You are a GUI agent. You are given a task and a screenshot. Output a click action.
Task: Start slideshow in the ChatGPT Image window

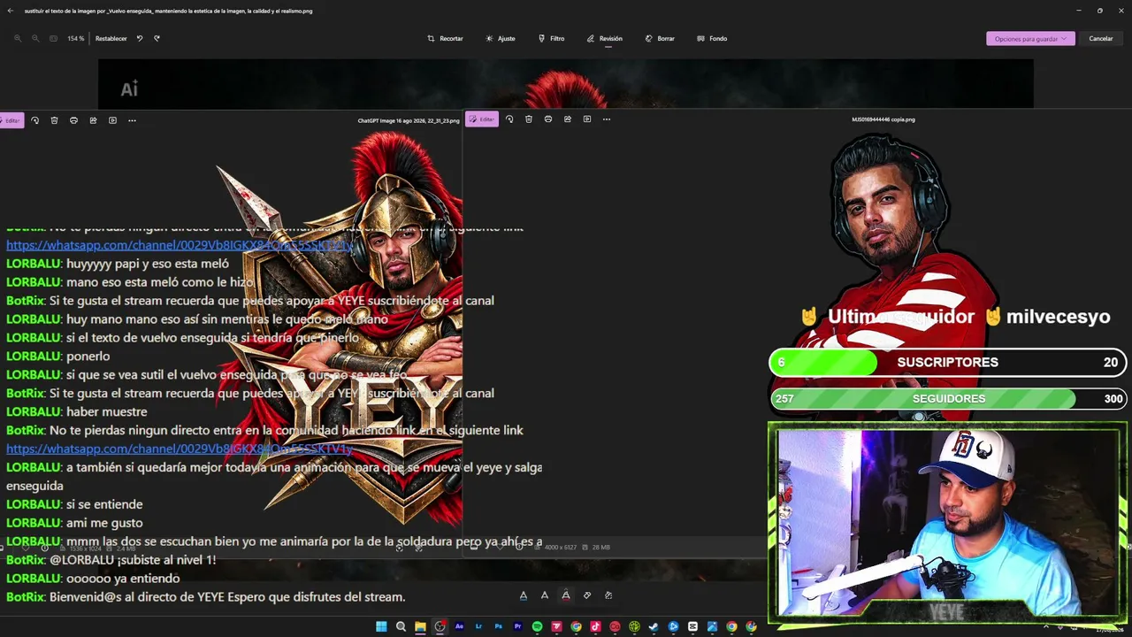click(112, 120)
